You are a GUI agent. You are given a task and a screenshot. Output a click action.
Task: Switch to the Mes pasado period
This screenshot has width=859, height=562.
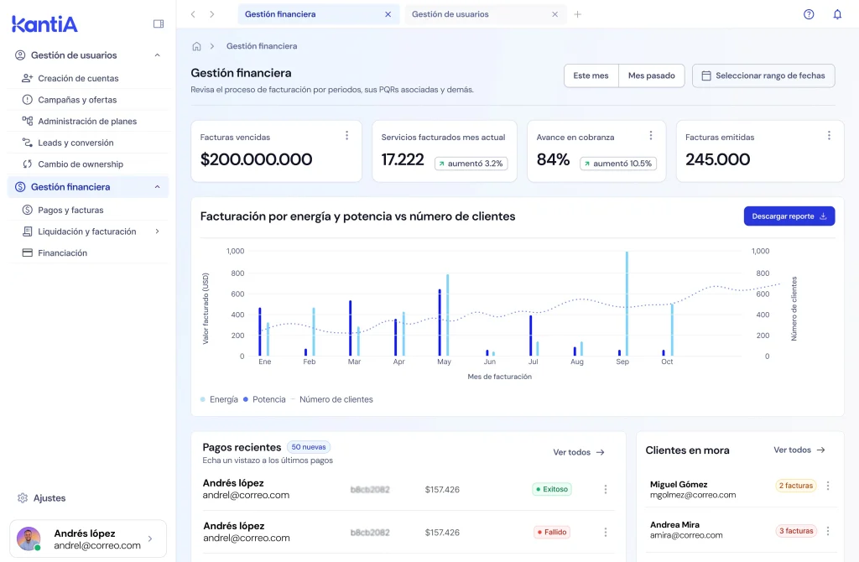coord(652,75)
